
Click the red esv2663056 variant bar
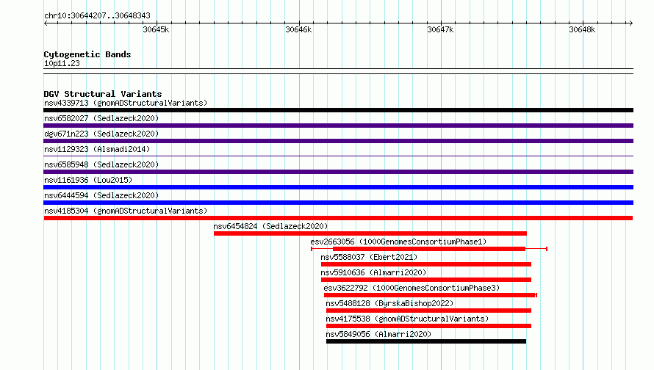pyautogui.click(x=429, y=249)
